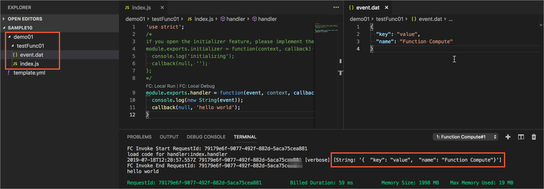Click 'Memory Size: 1998 MB' in terminal
The height and width of the screenshot is (189, 544).
pos(410,183)
